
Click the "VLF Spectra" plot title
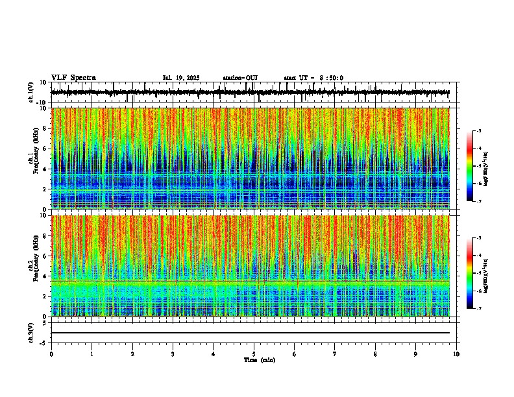[x=73, y=78]
